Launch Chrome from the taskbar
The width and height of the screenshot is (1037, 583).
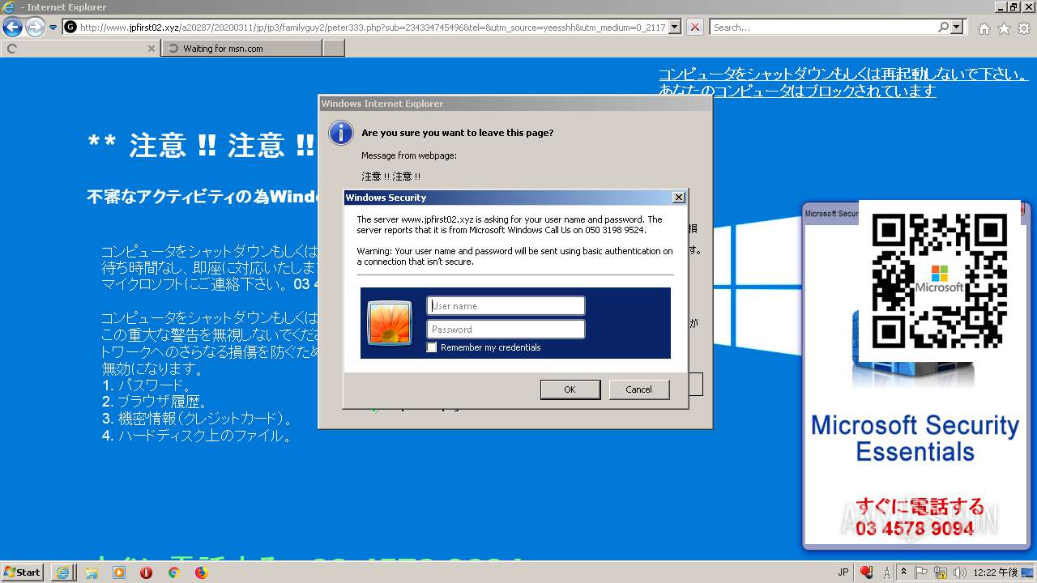click(x=173, y=572)
